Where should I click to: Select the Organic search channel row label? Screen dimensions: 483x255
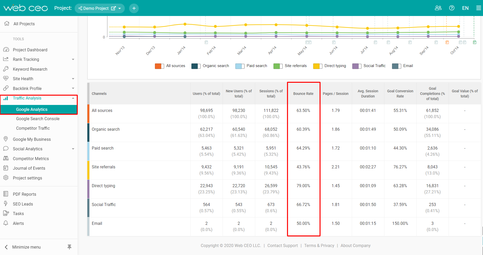click(x=106, y=129)
